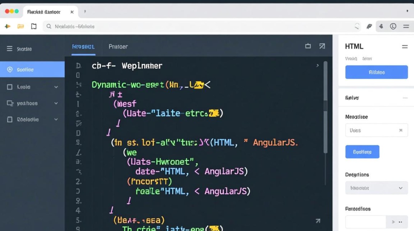Check the box next to Lsolo item
This screenshot has width=414, height=231.
[10, 87]
